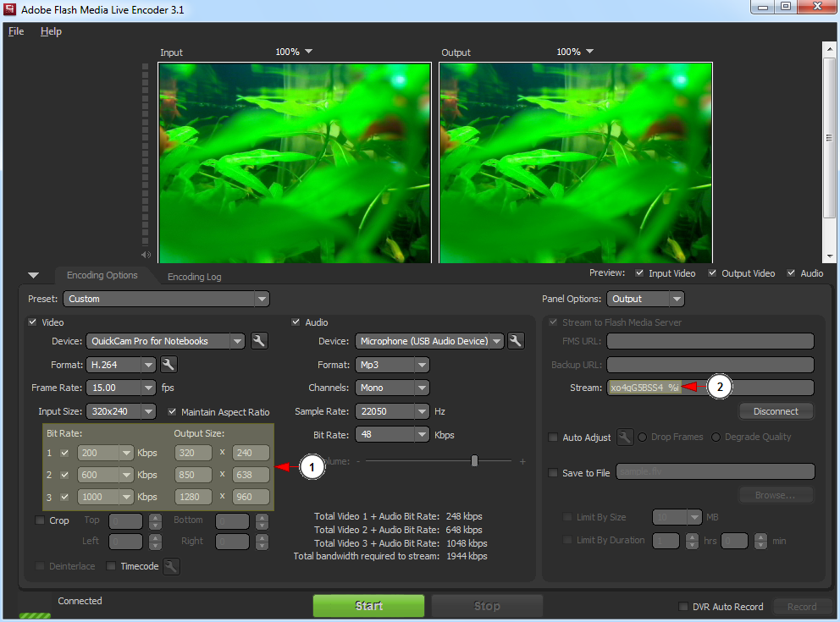Viewport: 840px width, 622px height.
Task: Open H.264 format settings wrench
Action: tap(169, 365)
